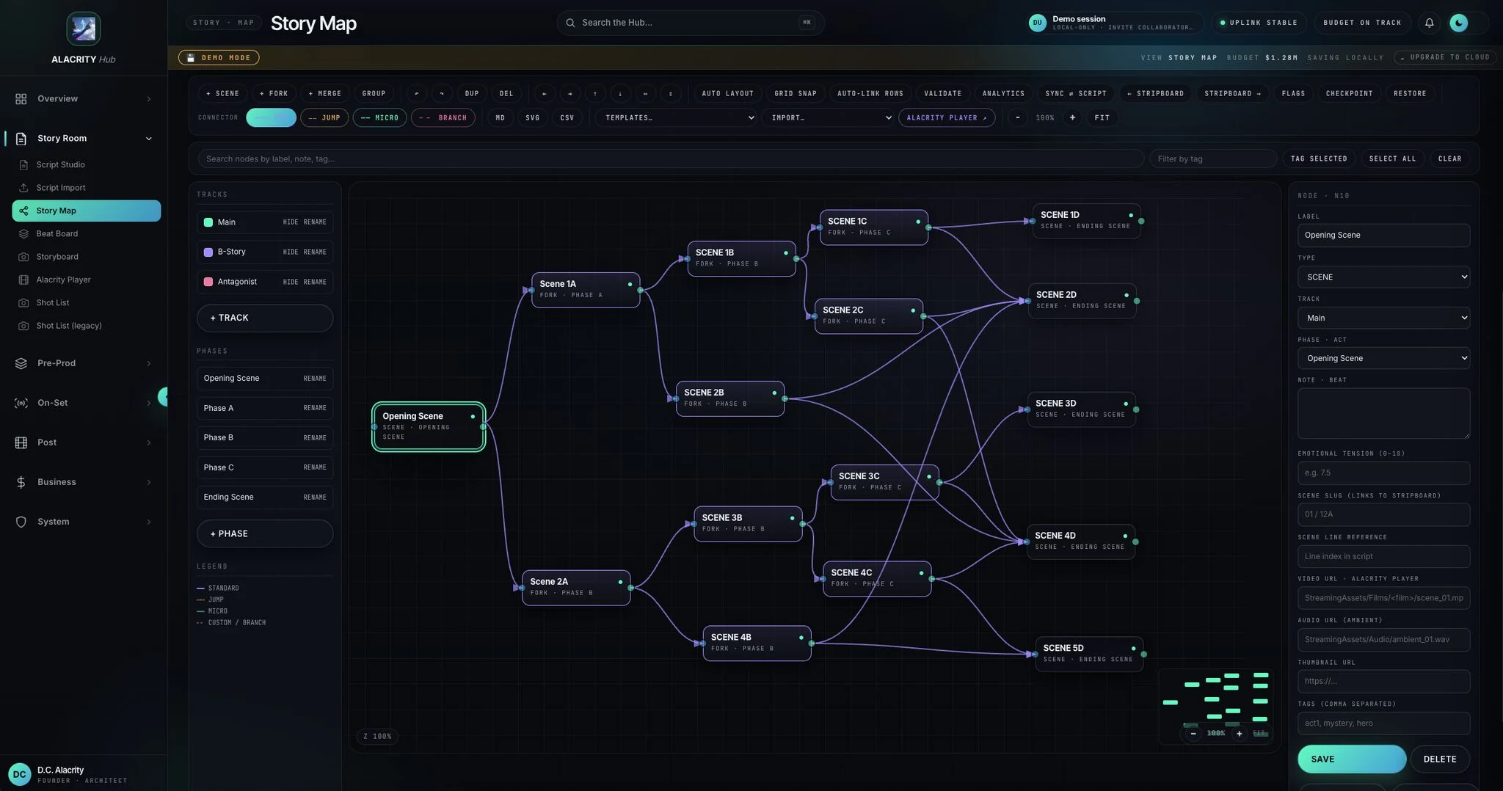Screen dimensions: 1503x791
Task: Click the Post film-grid icon
Action: [21, 442]
